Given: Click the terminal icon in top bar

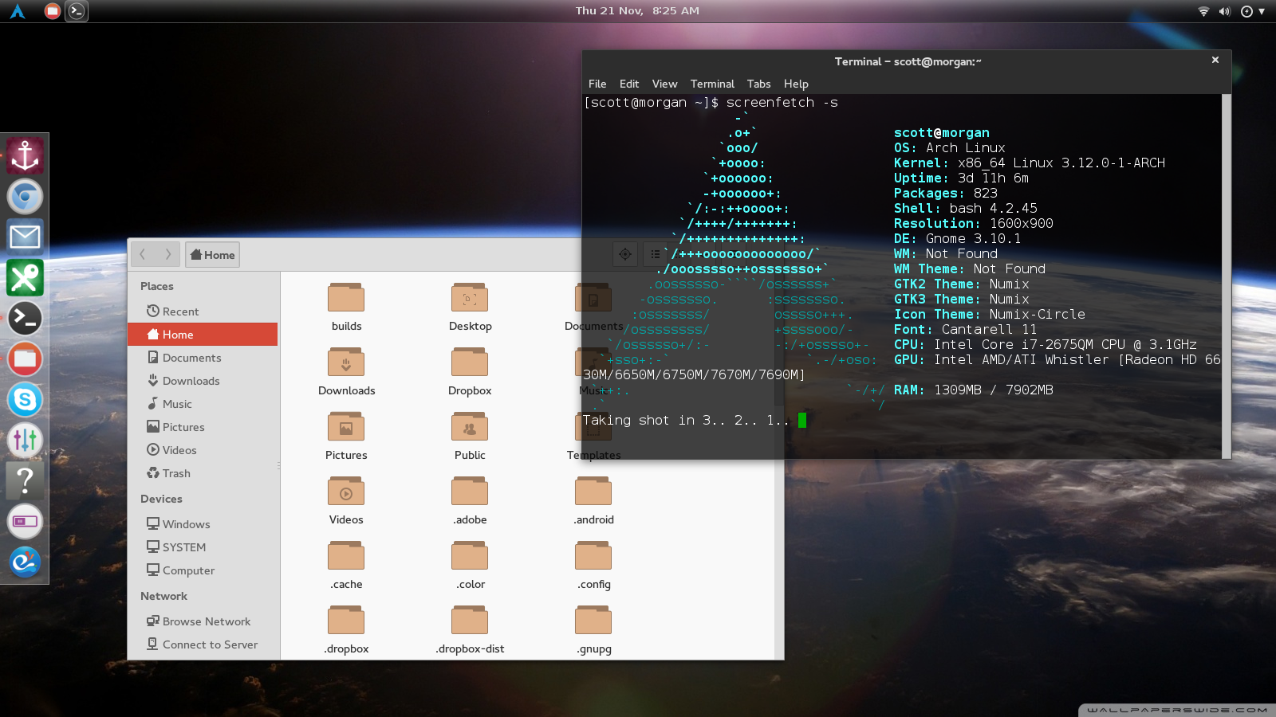Looking at the screenshot, I should tap(76, 11).
